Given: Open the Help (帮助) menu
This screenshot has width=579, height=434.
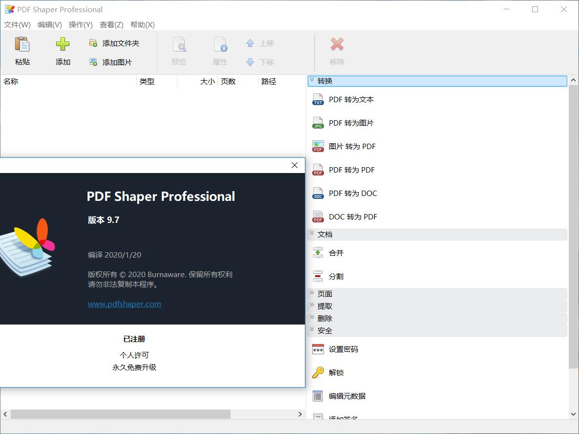Looking at the screenshot, I should pyautogui.click(x=142, y=25).
